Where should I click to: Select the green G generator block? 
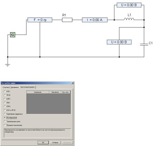click(13, 35)
